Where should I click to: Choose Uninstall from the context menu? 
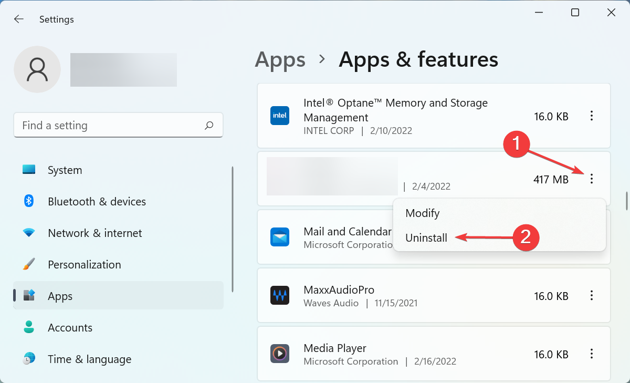point(426,238)
